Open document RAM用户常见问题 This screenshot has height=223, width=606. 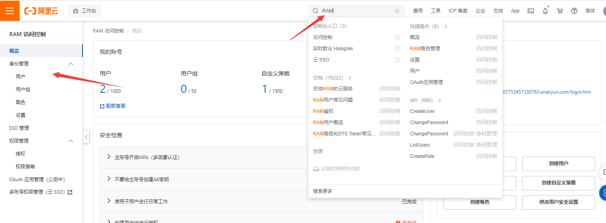(x=333, y=100)
